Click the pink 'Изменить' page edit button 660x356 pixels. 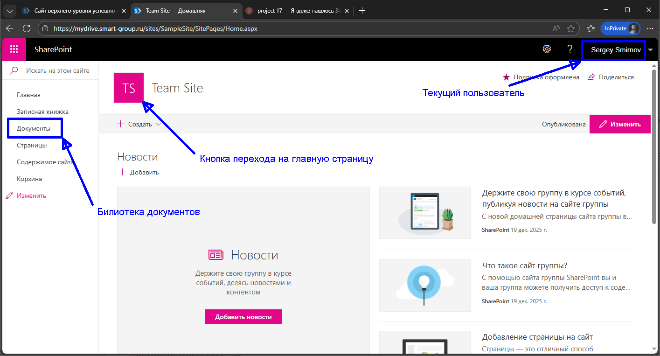[x=619, y=124]
